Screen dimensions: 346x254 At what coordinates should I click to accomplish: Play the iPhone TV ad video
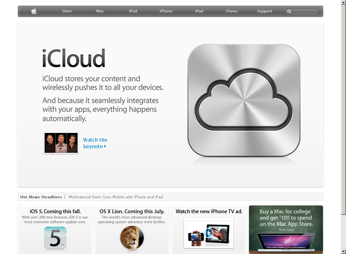[209, 233]
